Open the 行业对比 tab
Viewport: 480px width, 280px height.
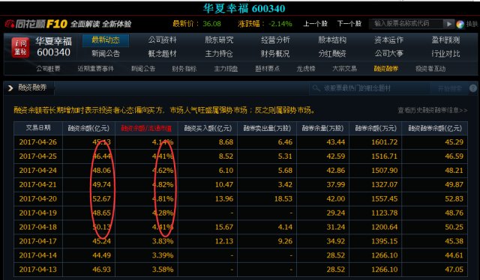pyautogui.click(x=445, y=54)
